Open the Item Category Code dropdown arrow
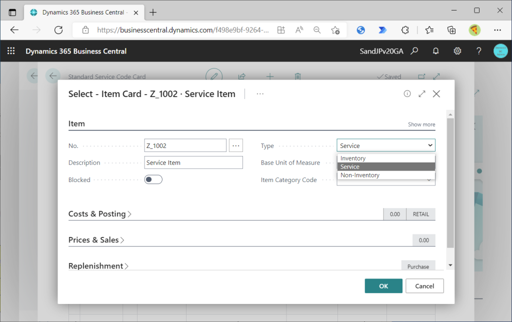Screen dimensions: 512x322 coord(429,180)
